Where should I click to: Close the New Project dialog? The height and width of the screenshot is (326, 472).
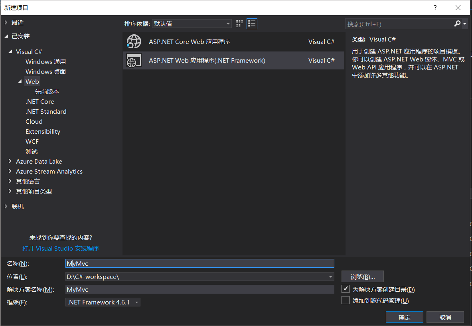pyautogui.click(x=458, y=8)
